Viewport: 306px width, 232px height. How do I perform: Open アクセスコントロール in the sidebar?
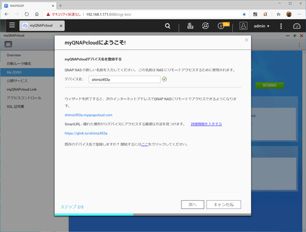(24, 98)
